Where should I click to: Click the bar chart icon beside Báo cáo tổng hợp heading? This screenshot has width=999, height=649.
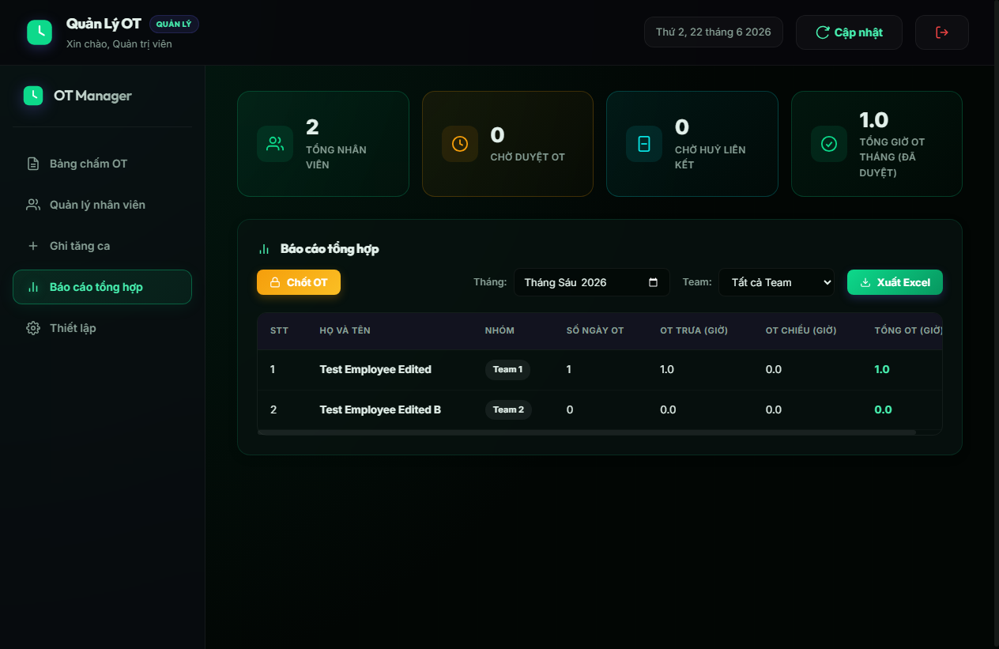point(264,249)
